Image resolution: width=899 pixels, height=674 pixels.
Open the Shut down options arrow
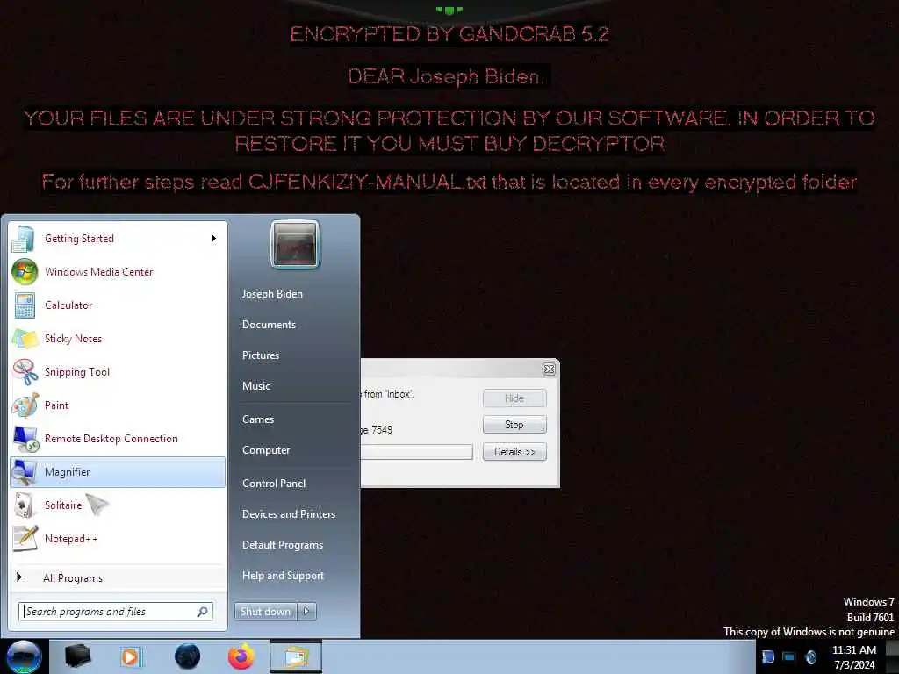tap(306, 612)
